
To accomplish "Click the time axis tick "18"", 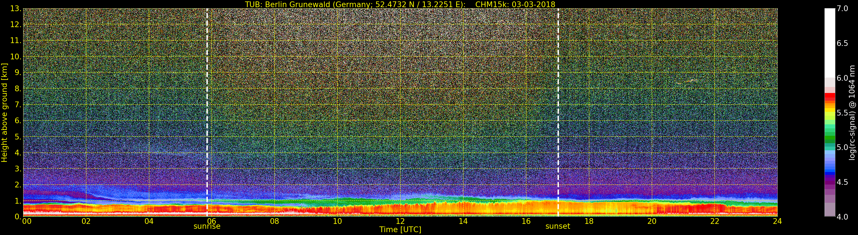I will pyautogui.click(x=589, y=221).
